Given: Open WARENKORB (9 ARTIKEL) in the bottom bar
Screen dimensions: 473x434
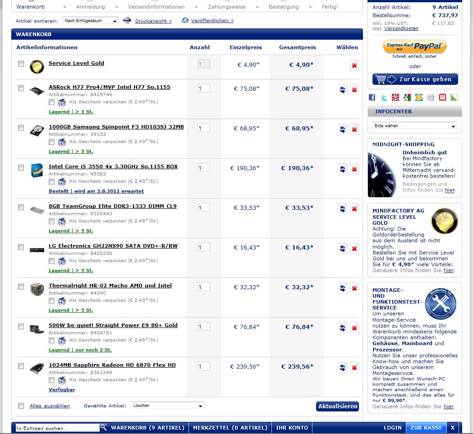Looking at the screenshot, I should 147,428.
